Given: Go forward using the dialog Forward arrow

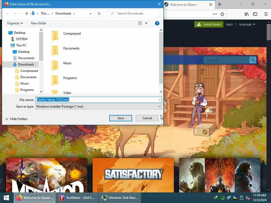Looking at the screenshot, I should pos(15,13).
